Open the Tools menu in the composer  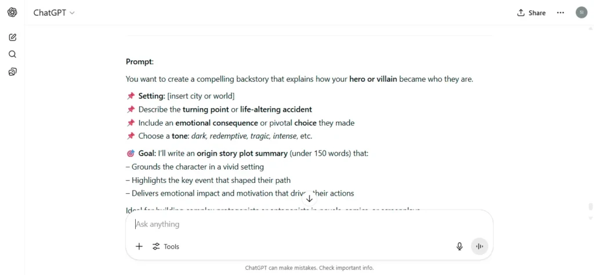click(x=165, y=247)
